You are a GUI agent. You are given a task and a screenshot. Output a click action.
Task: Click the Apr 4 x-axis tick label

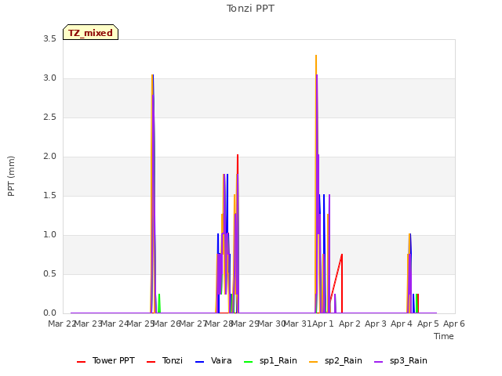[x=402, y=324]
